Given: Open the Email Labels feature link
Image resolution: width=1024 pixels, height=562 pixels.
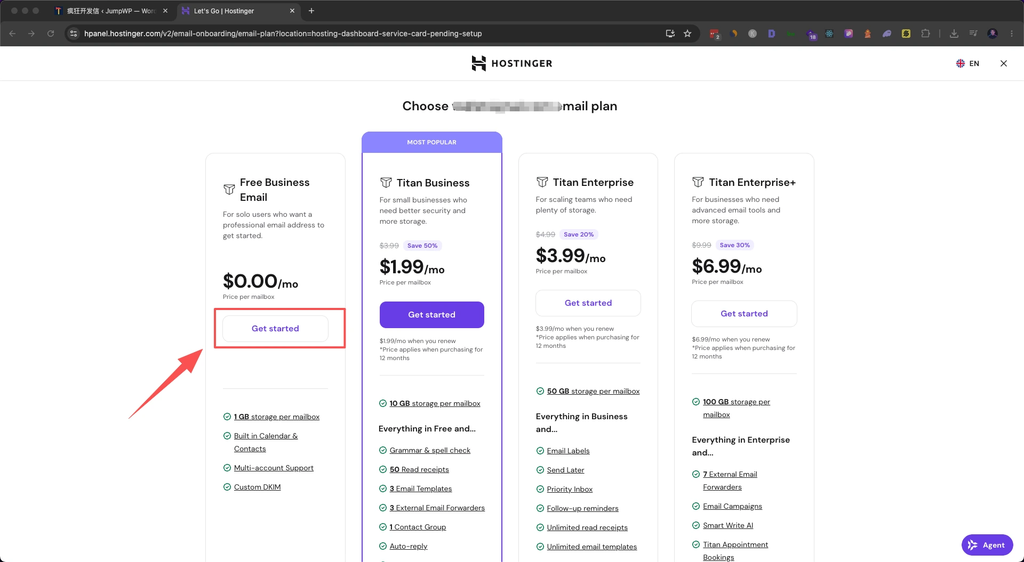Looking at the screenshot, I should (x=568, y=451).
